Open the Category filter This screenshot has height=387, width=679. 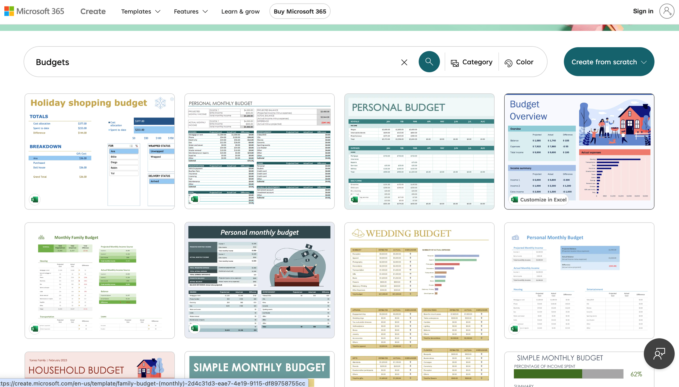pos(471,62)
